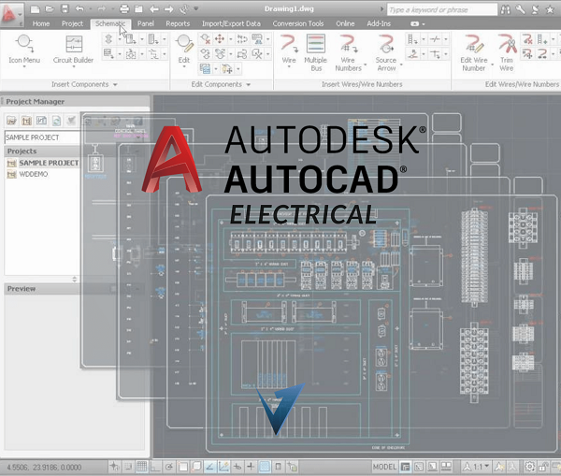
Task: Toggle Polar Tracking in status bar
Action: pos(169,467)
